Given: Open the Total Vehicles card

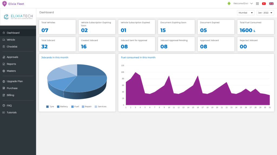Looking at the screenshot, I should click(x=57, y=27).
